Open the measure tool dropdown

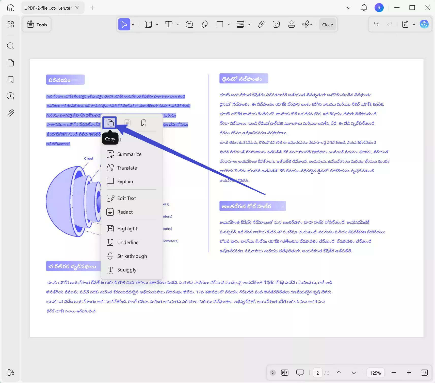[x=249, y=24]
